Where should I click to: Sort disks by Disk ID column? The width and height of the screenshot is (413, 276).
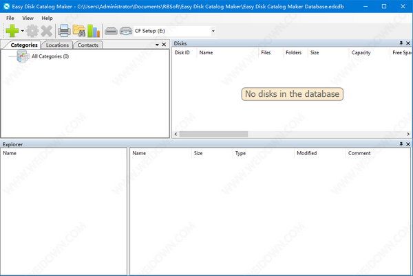(x=184, y=52)
